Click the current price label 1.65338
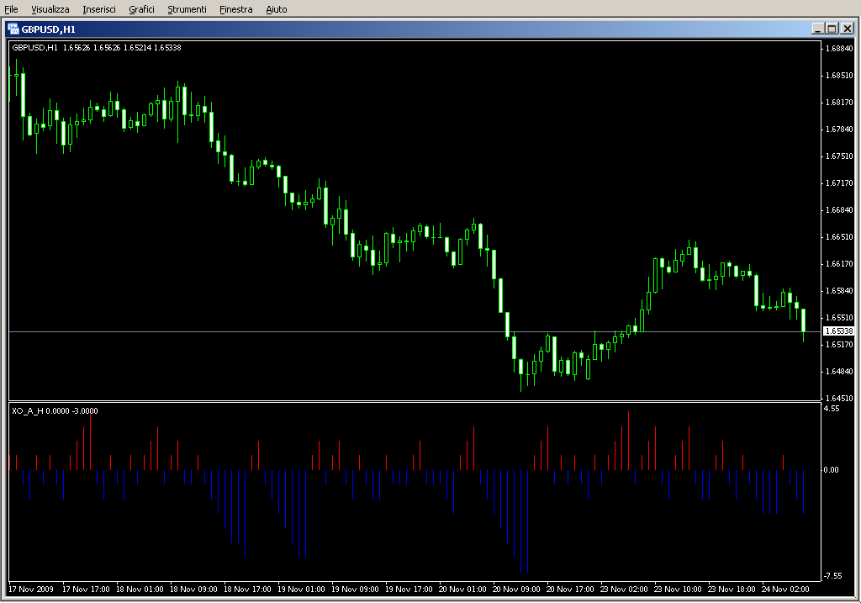 coord(838,331)
